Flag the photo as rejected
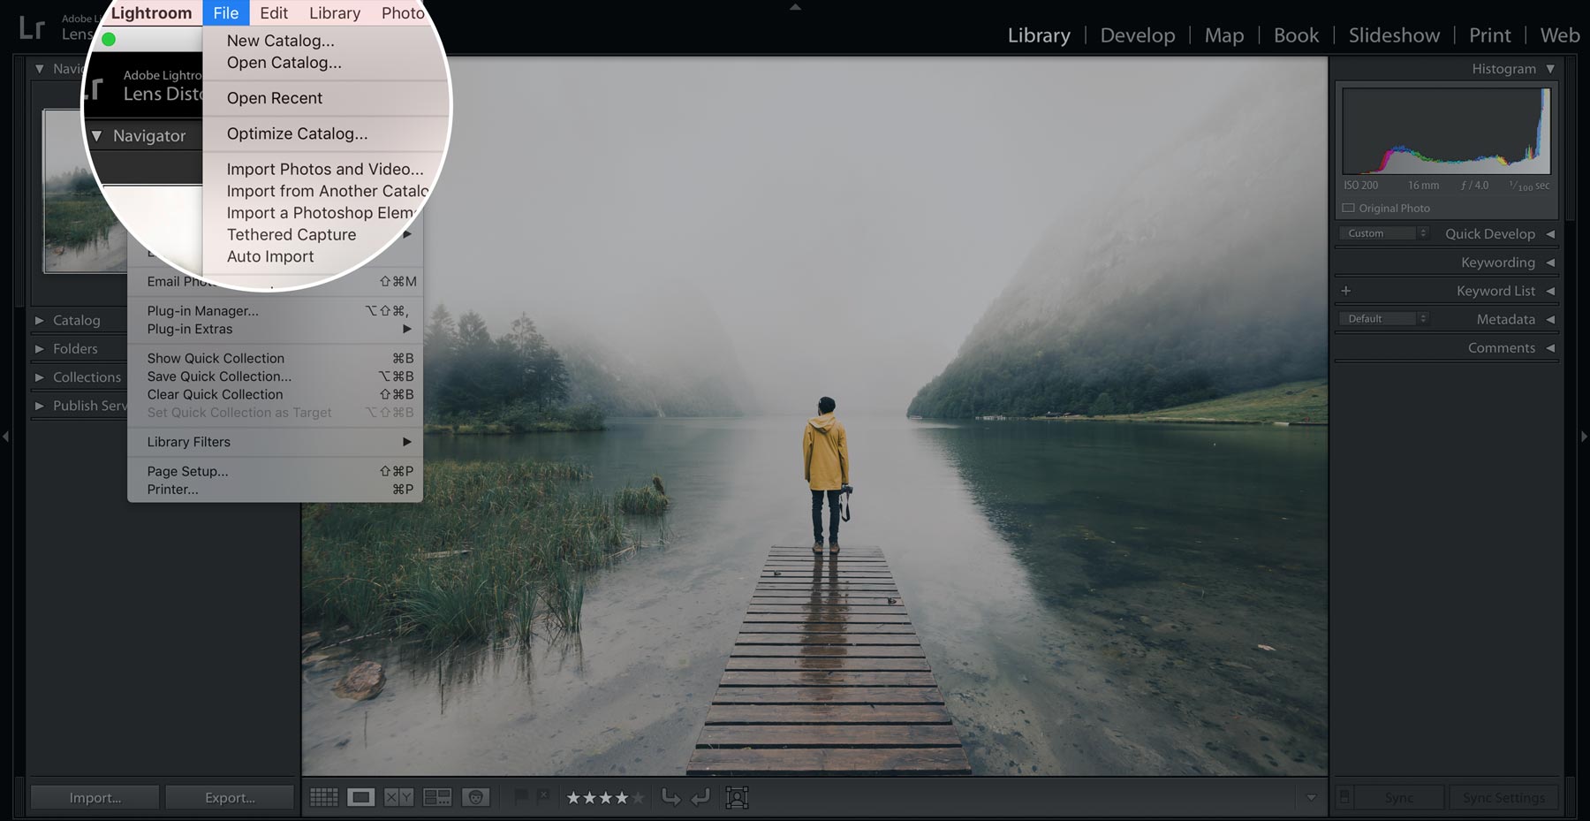This screenshot has height=821, width=1590. 543,797
